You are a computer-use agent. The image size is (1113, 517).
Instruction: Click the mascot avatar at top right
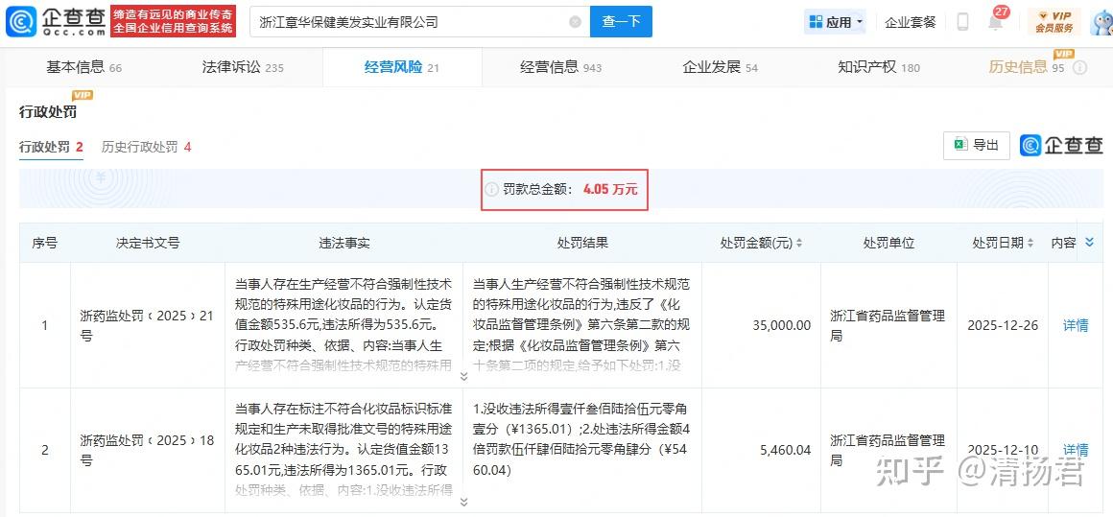click(x=1101, y=21)
